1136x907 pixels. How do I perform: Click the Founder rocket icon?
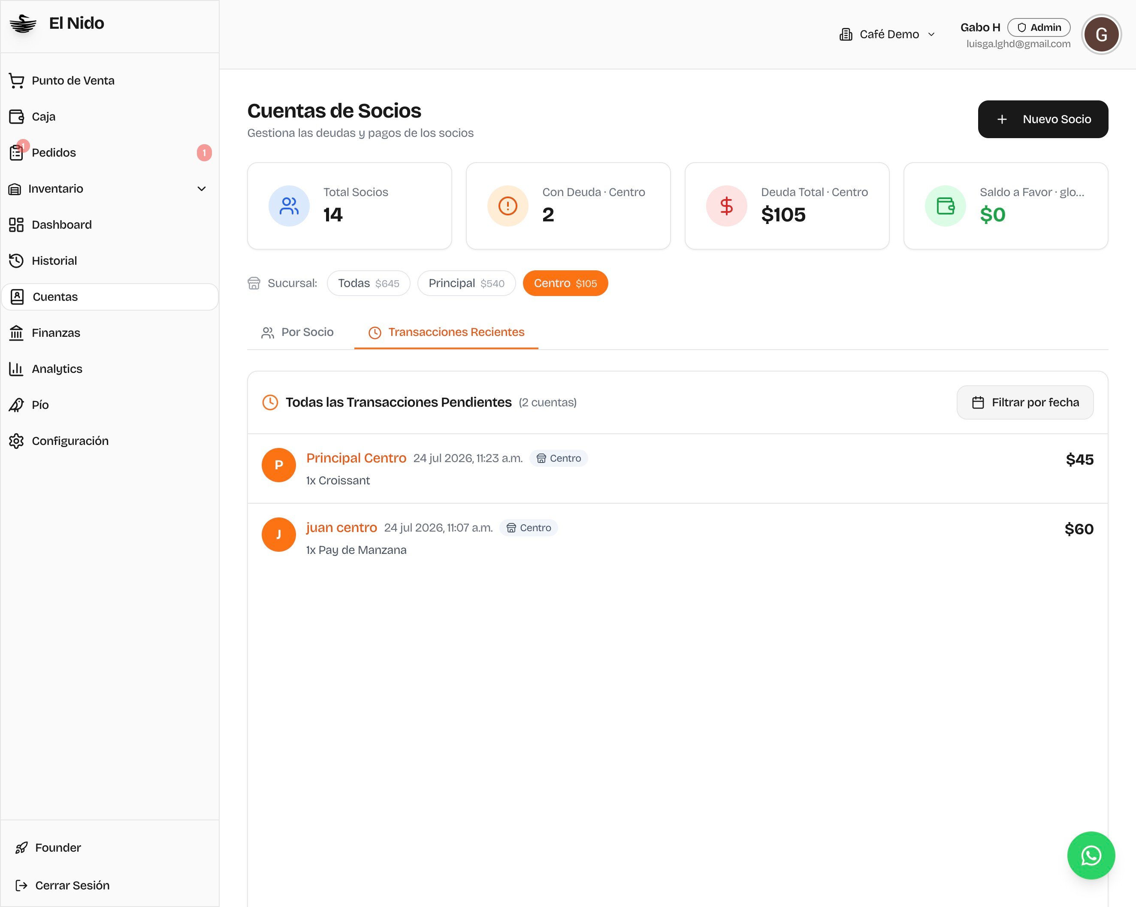tap(21, 847)
